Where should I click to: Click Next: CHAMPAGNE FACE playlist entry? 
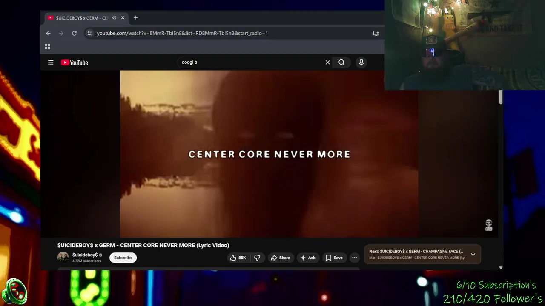point(416,251)
